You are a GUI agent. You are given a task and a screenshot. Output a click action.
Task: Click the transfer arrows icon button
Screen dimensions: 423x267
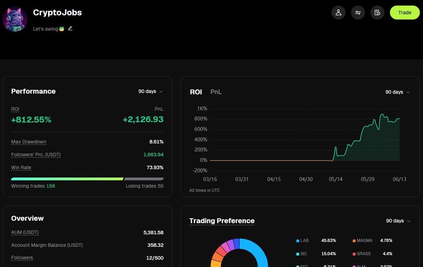point(358,13)
